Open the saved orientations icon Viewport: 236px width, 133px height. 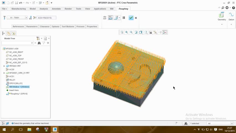145,32
